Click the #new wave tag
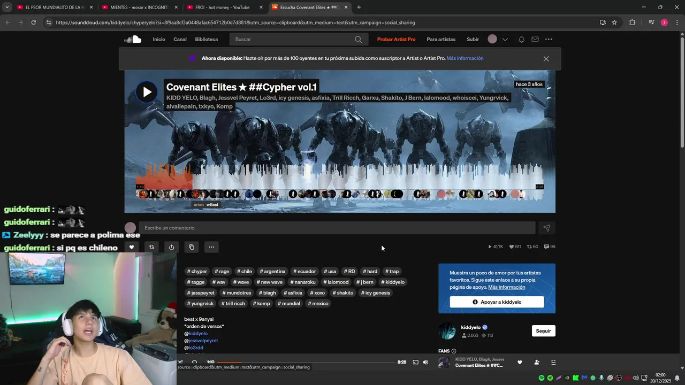685x385 pixels. tap(270, 282)
